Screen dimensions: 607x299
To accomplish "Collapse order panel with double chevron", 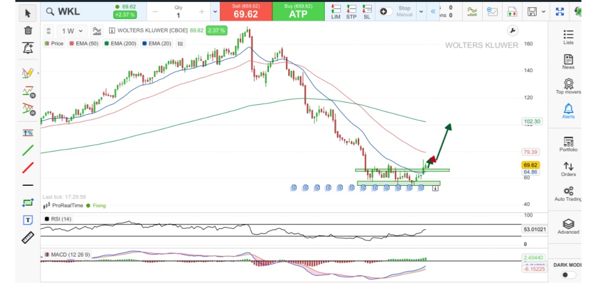I will (433, 11).
